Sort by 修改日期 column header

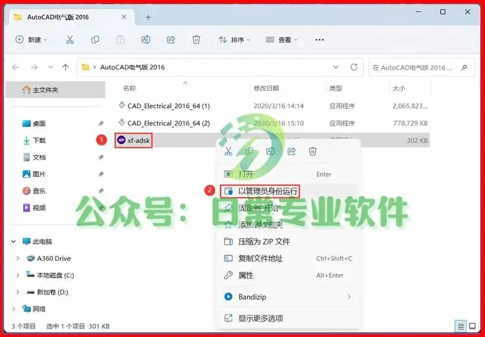coord(266,88)
